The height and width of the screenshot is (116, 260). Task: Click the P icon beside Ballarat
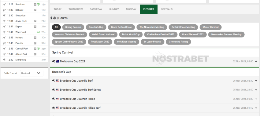tap(35, 10)
